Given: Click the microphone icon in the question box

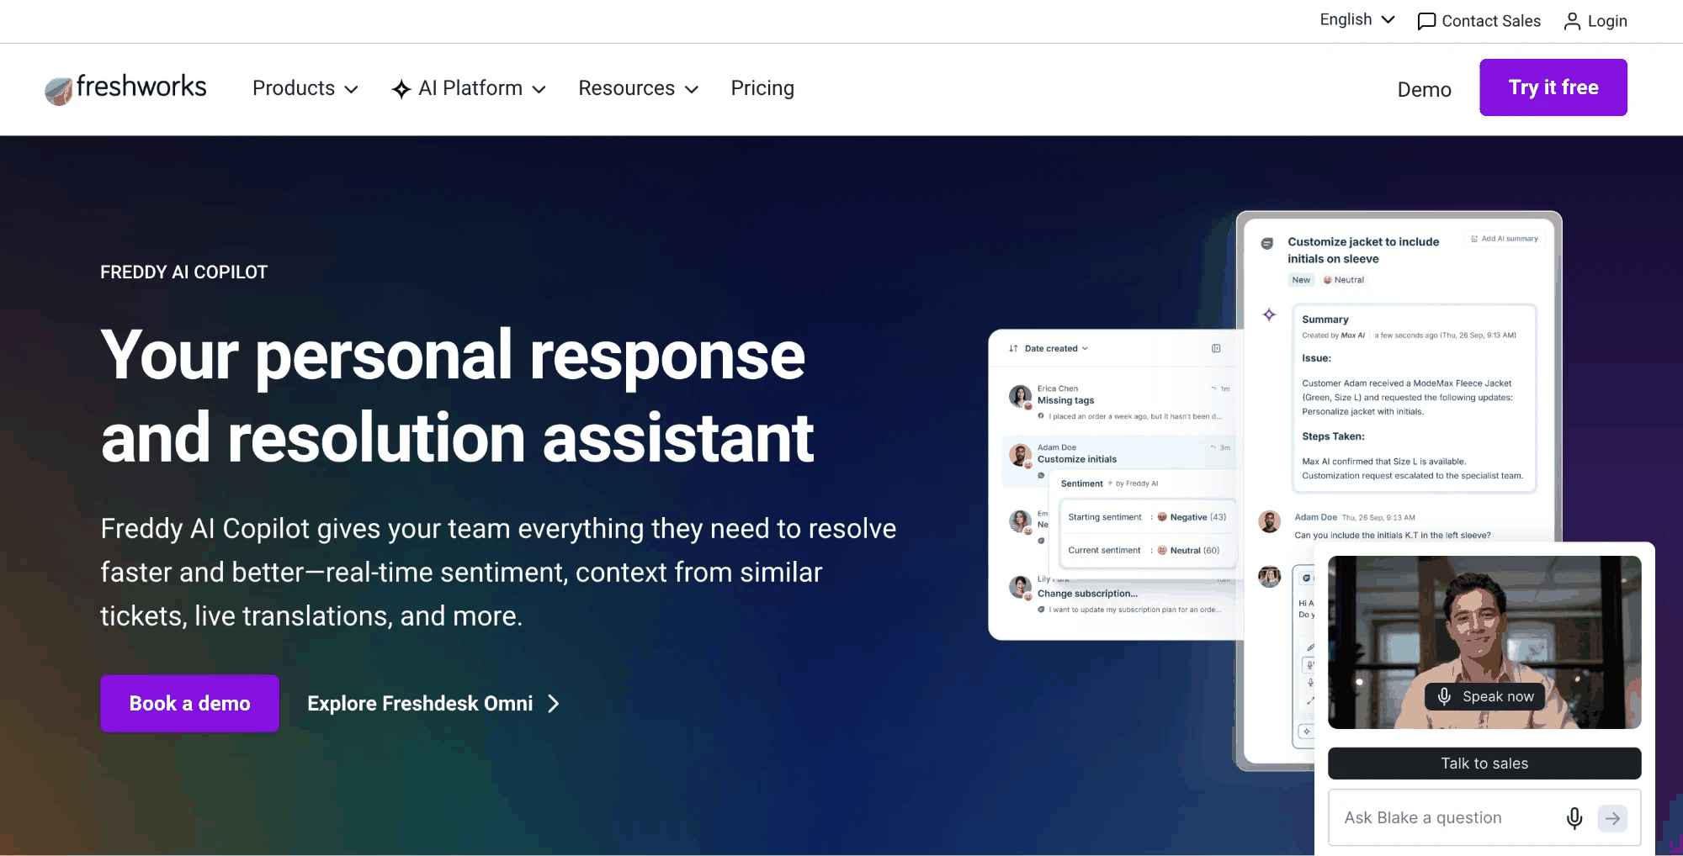Looking at the screenshot, I should (x=1574, y=818).
